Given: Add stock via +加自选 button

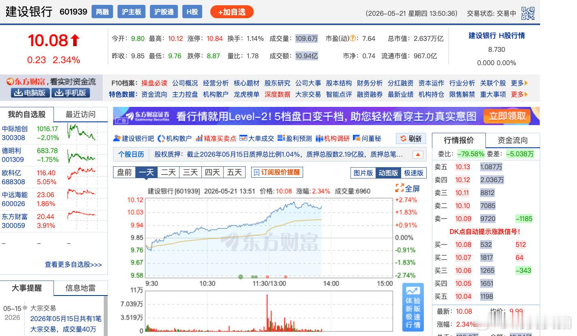Looking at the screenshot, I should (x=232, y=12).
